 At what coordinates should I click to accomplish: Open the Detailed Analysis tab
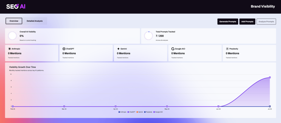pos(35,21)
